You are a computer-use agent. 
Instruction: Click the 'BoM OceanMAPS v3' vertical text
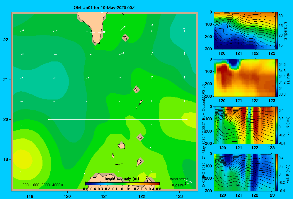point(204,102)
